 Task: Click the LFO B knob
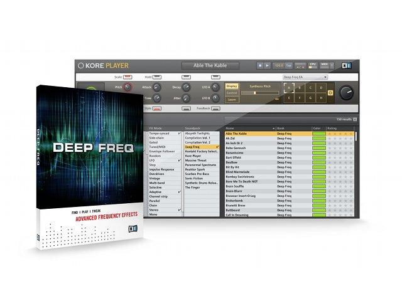click(216, 98)
